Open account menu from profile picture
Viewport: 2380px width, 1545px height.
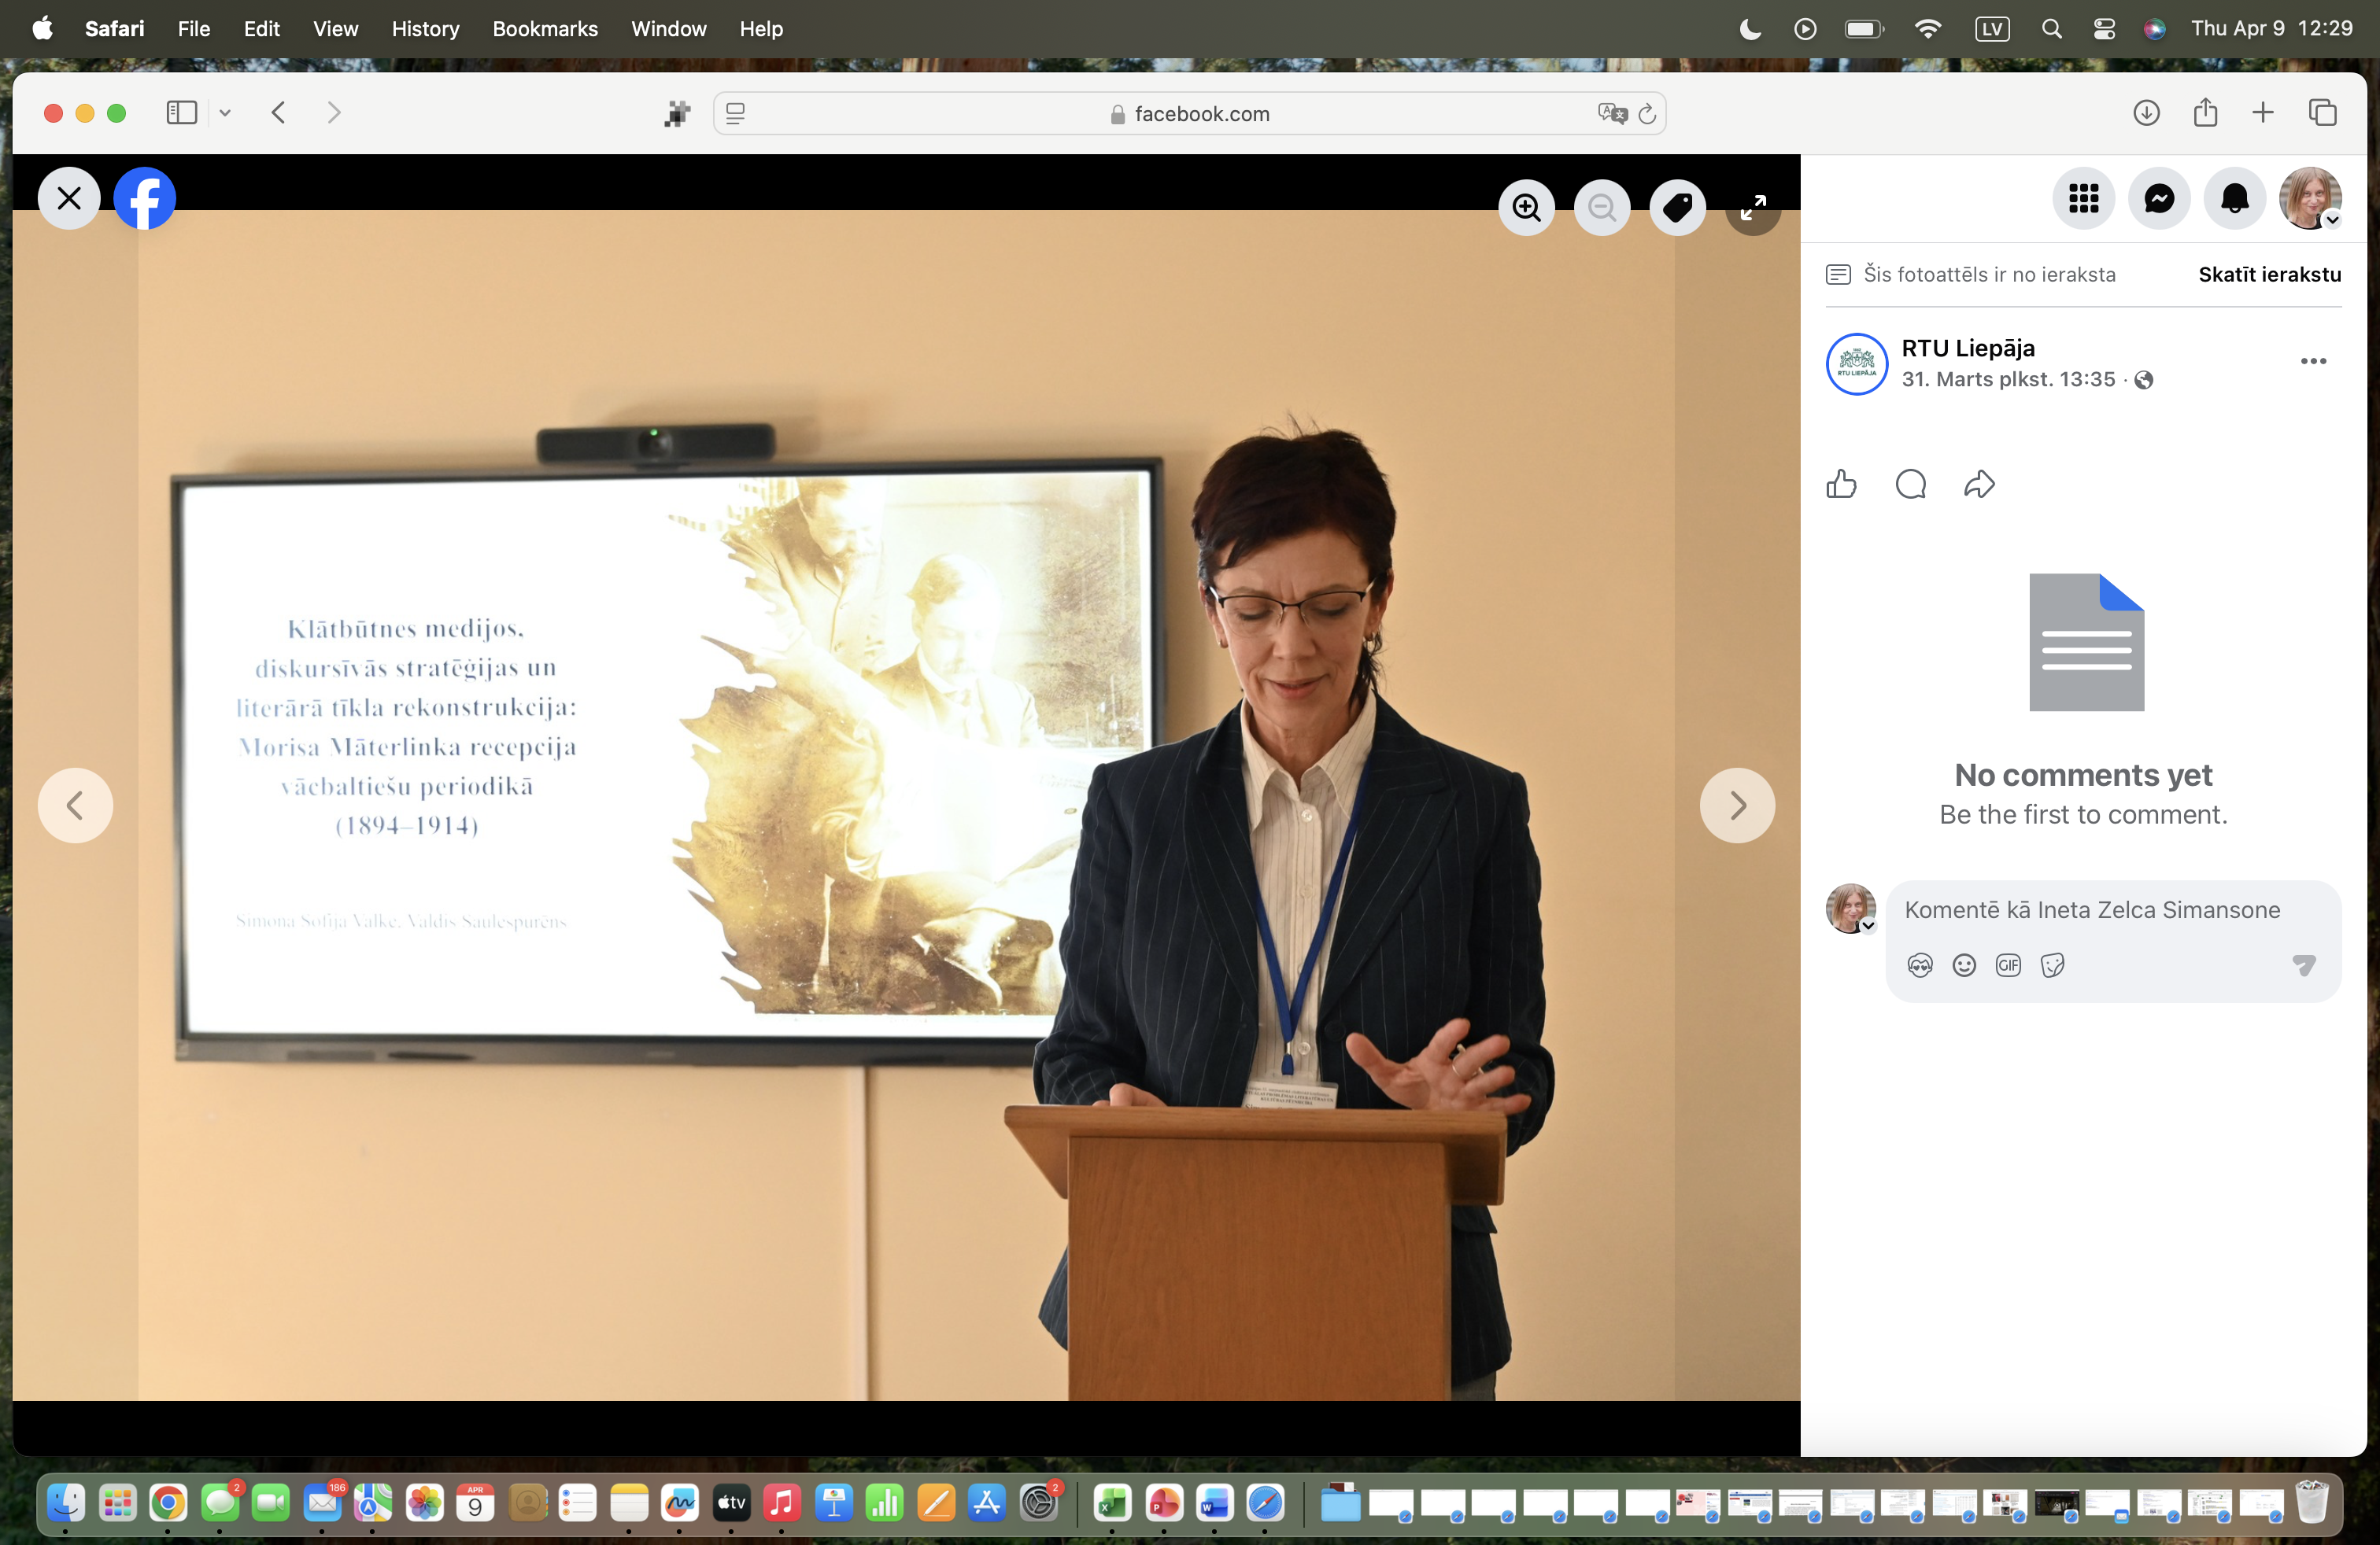click(2310, 198)
